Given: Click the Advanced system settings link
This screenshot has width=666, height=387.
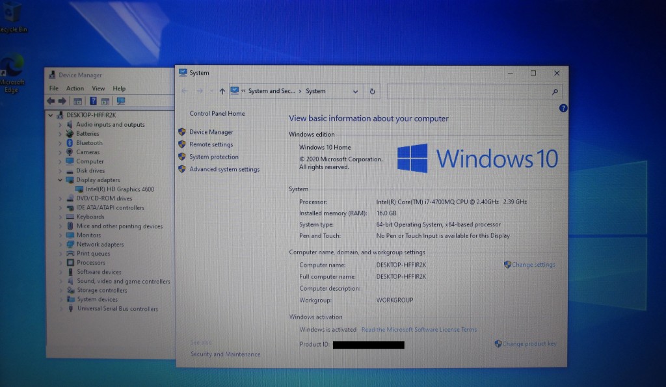Looking at the screenshot, I should (x=224, y=170).
